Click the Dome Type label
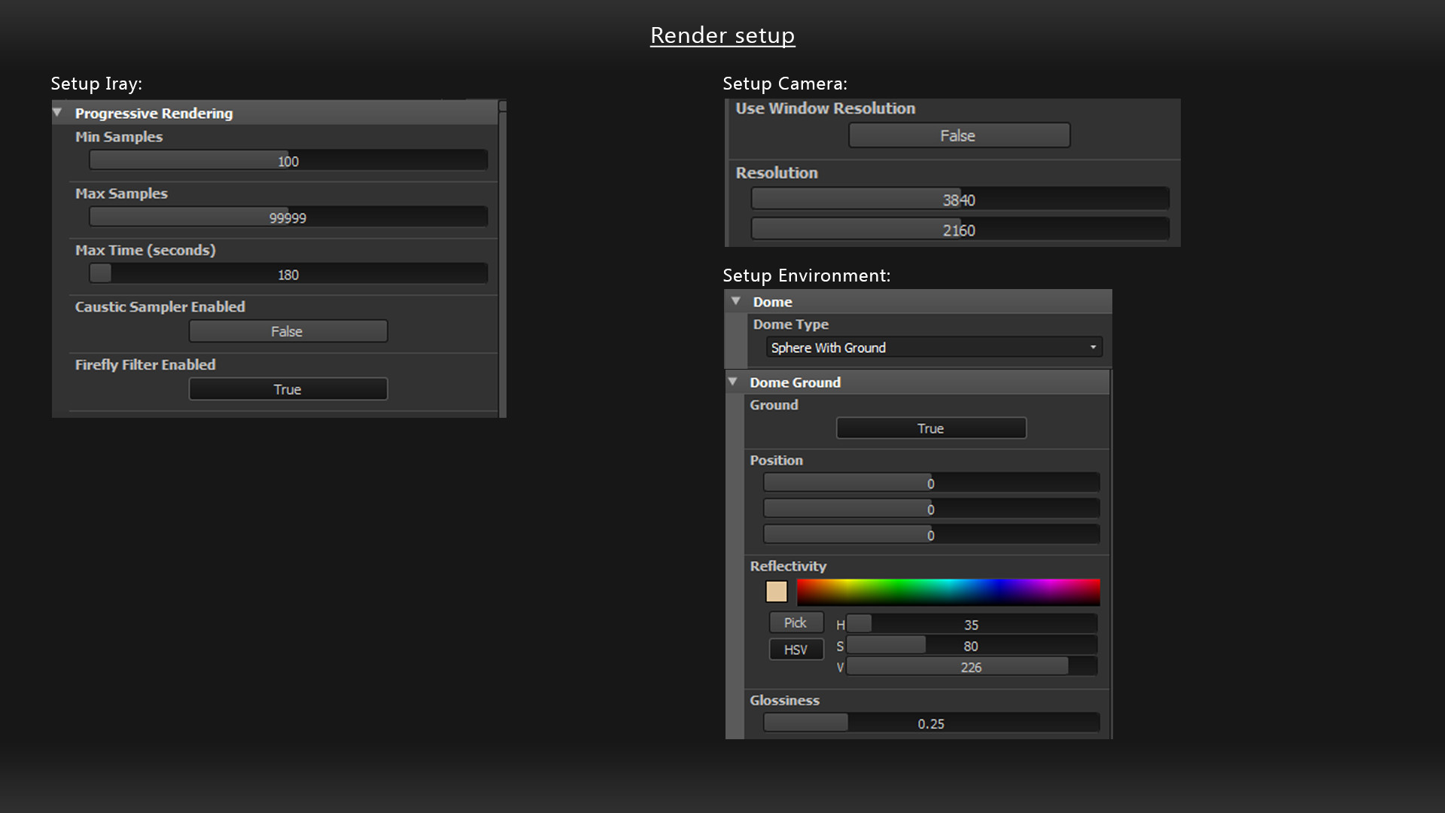 pyautogui.click(x=790, y=324)
